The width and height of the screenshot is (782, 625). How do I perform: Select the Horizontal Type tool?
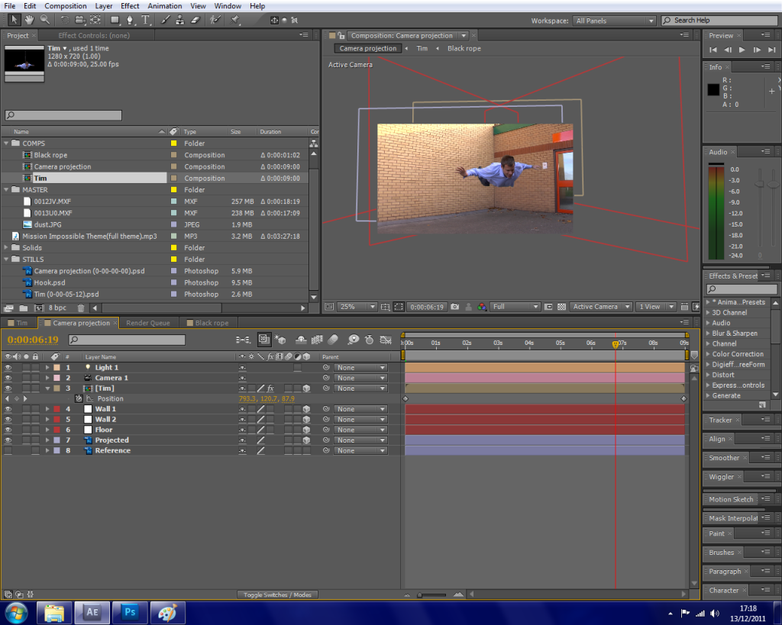(146, 20)
